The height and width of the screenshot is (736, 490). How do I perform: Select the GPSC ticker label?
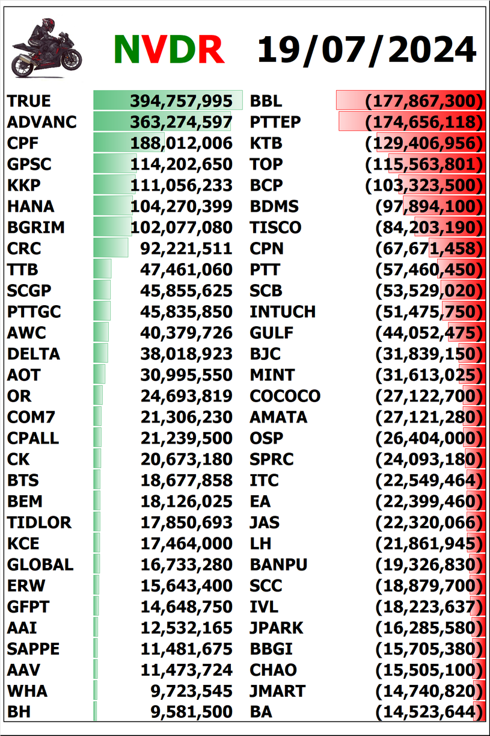[x=29, y=164]
